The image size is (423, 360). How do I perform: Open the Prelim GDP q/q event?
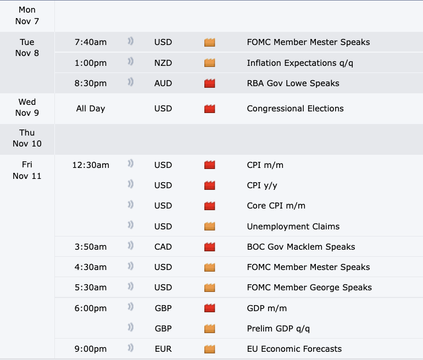pos(279,329)
